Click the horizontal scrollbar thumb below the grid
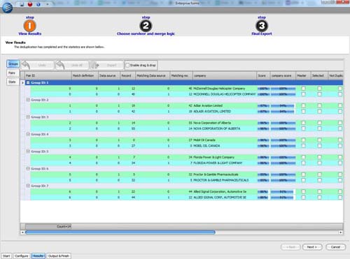 (x=120, y=232)
